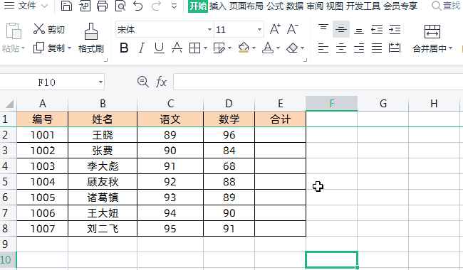Click cell containing 李大彪
463x270 pixels.
(x=103, y=166)
